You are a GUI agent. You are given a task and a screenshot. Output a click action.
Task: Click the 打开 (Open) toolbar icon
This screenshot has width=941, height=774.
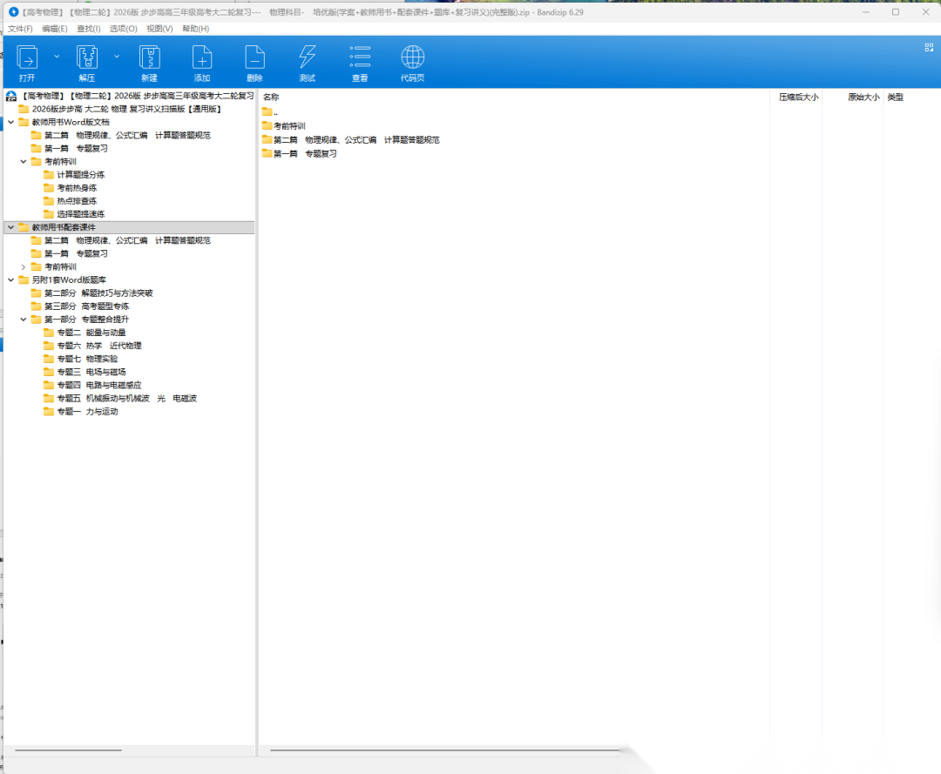click(x=27, y=58)
